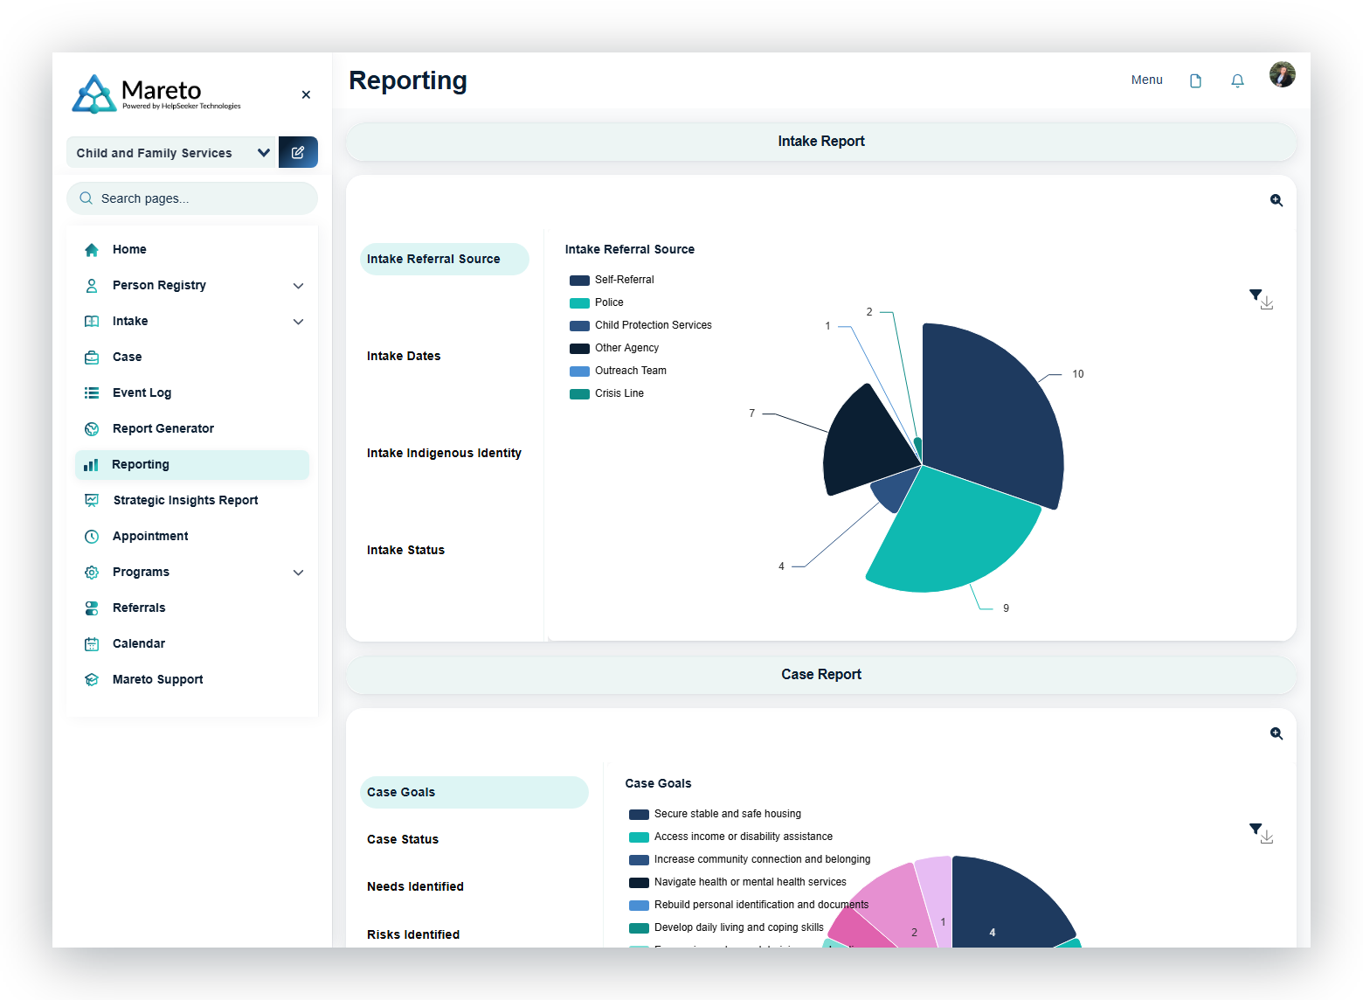The height and width of the screenshot is (1000, 1363).
Task: Click the Menu link in header
Action: click(1147, 80)
